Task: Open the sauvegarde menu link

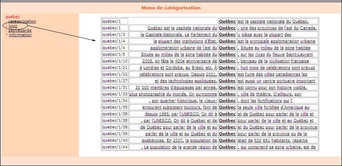Action: 20,30
